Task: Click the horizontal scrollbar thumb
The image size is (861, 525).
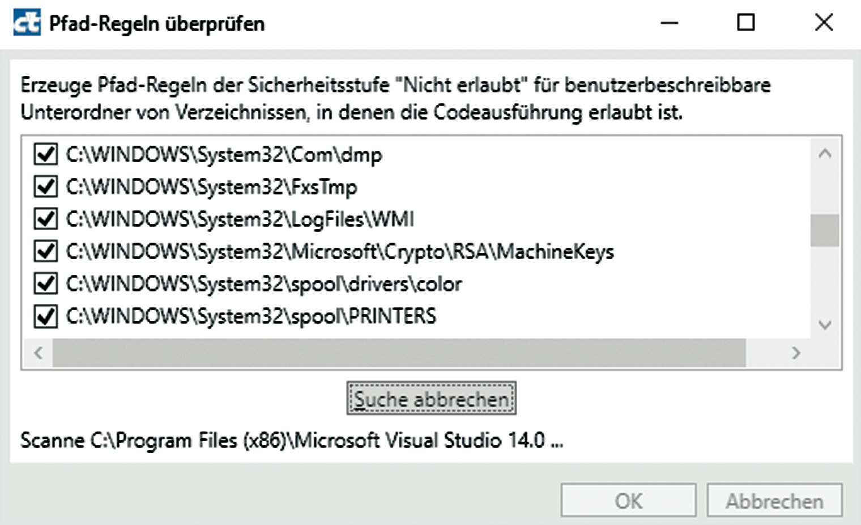Action: (x=399, y=353)
